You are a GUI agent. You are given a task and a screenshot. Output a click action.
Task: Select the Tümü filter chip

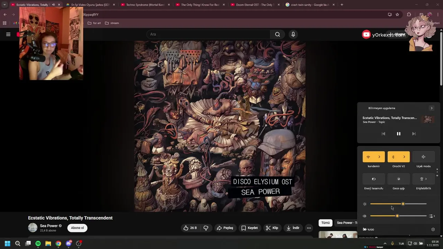tap(326, 223)
